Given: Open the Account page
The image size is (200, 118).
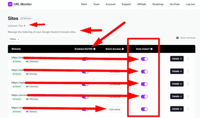Looking at the screenshot, I should click(x=110, y=4).
